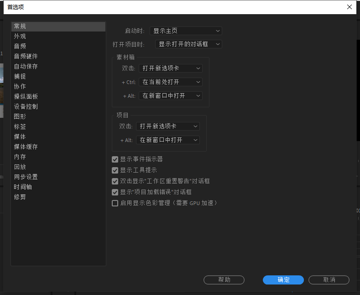
Task: Open 时间轴 preferences
Action: click(58, 187)
